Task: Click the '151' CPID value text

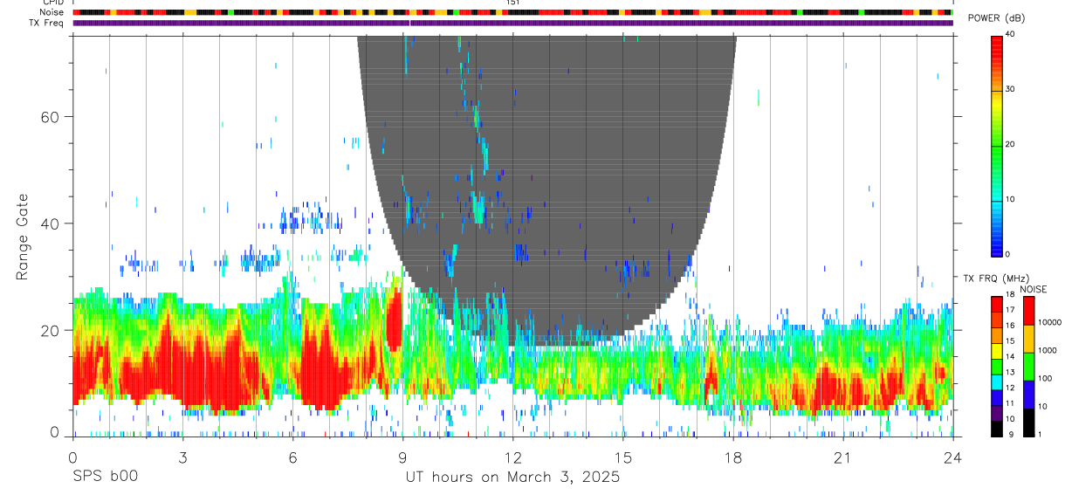Action: pos(513,3)
